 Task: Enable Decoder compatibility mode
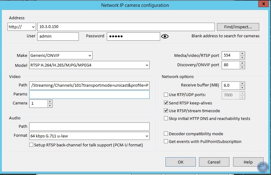166,134
